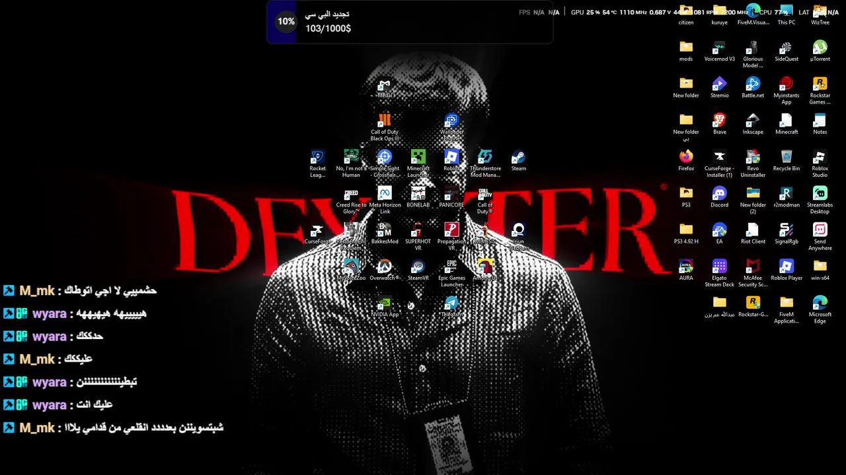Launch Roblox Studio
Image resolution: width=846 pixels, height=475 pixels.
820,164
